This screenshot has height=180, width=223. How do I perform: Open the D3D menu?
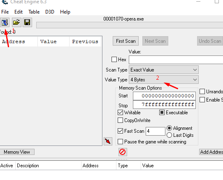pyautogui.click(x=50, y=12)
